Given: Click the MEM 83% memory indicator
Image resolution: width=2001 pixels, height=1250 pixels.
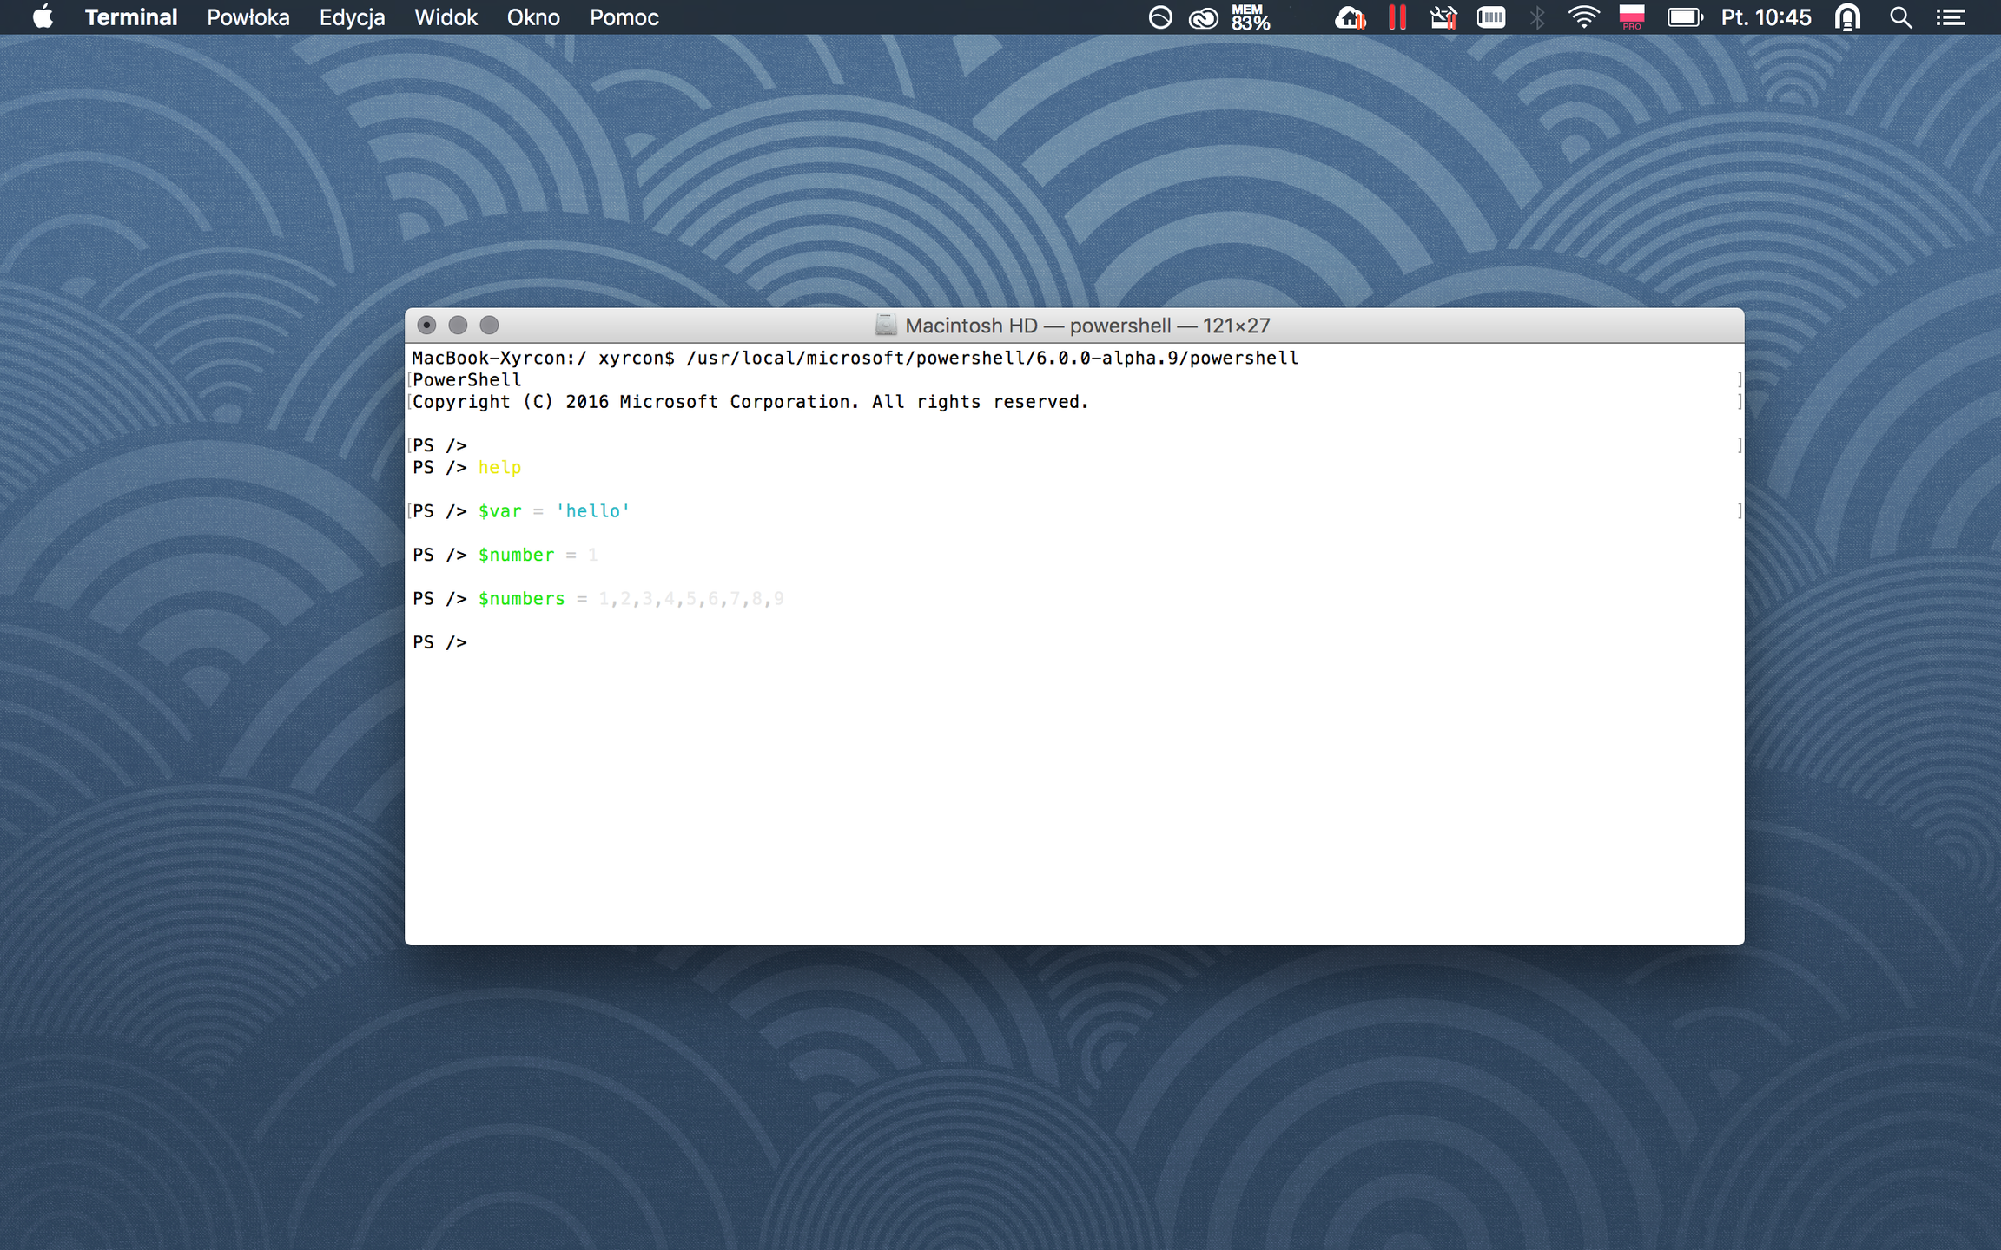Looking at the screenshot, I should coord(1250,17).
